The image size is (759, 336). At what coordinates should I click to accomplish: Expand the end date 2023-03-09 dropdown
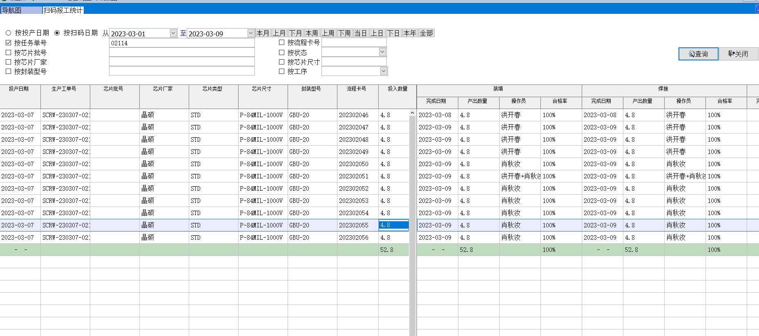(x=251, y=33)
